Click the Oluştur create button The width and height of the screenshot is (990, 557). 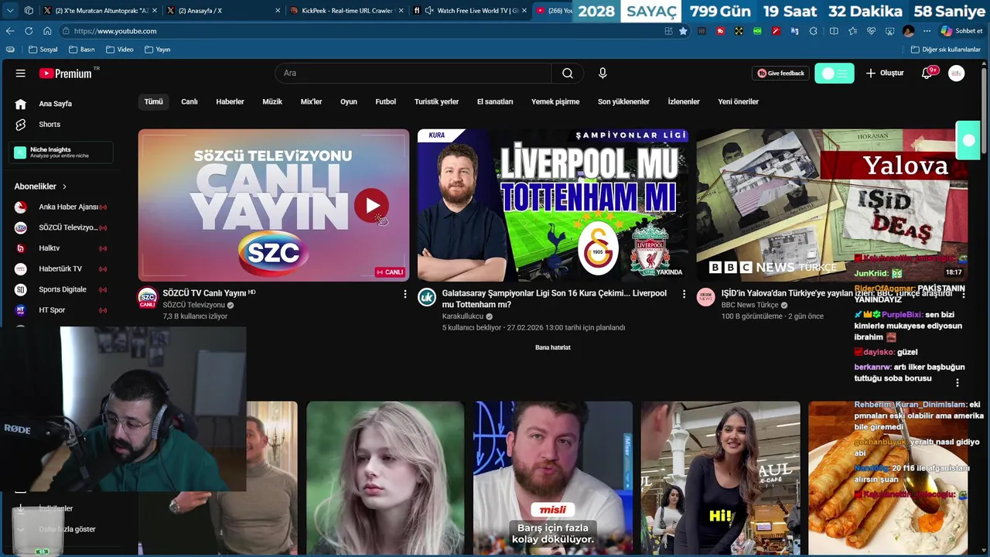click(884, 73)
